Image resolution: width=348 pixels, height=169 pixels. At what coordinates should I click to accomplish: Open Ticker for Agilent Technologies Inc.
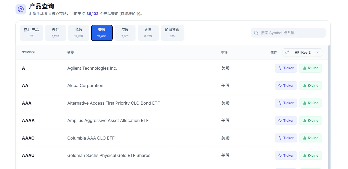[x=286, y=68]
